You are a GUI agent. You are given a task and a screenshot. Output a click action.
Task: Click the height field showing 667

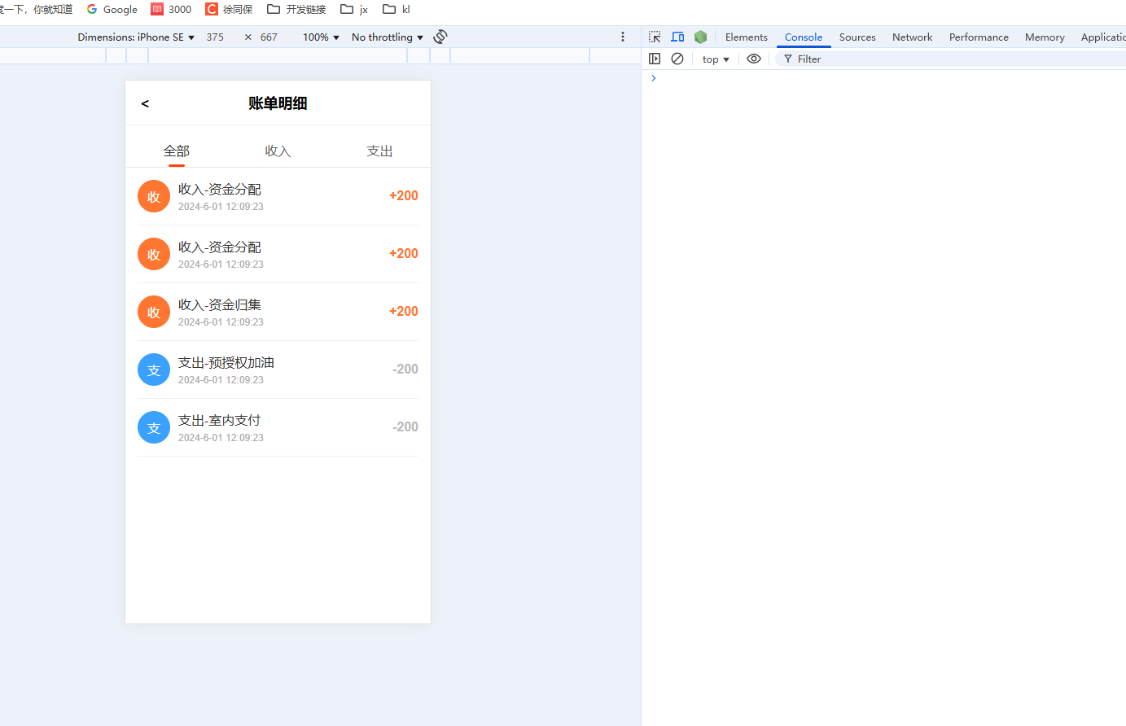269,37
